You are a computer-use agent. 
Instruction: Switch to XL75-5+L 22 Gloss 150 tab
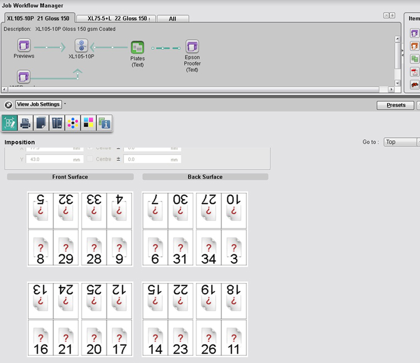pos(116,18)
